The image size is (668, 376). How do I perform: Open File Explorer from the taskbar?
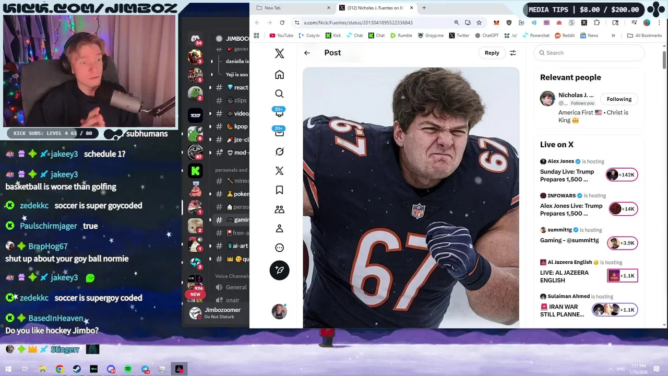42,369
